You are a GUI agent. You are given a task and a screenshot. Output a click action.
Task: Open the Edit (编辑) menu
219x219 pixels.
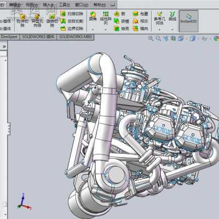[15, 5]
